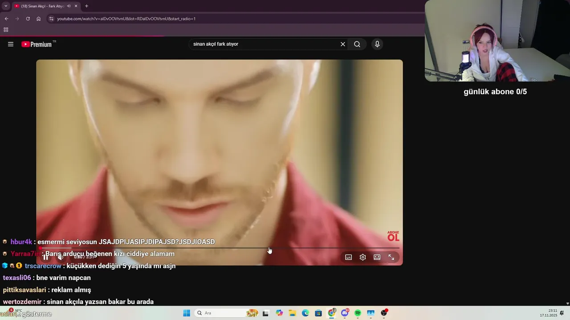Seek along the video progress bar
Screen dimensions: 570x320
(x=220, y=248)
